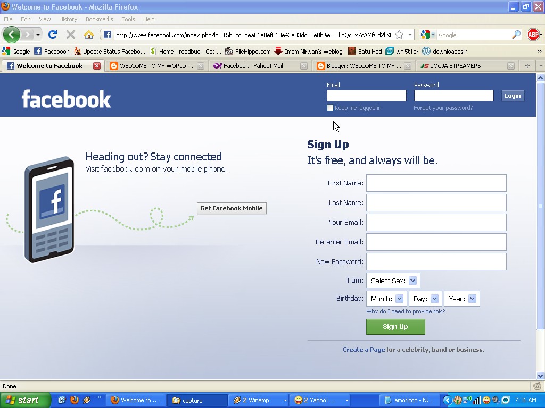Choose search engine via Google icon dropdown
The image size is (545, 408).
[428, 35]
